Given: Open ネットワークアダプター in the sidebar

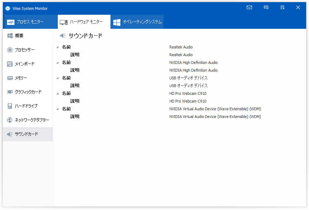Looking at the screenshot, I should click(x=28, y=120).
